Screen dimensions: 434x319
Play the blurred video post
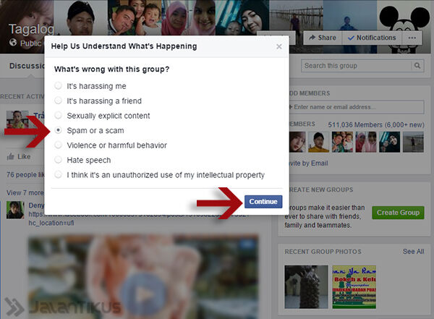coord(143,294)
